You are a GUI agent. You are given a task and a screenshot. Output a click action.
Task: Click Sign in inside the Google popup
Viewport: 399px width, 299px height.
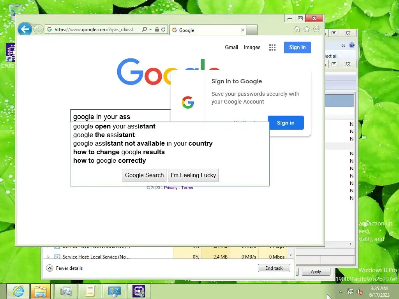pyautogui.click(x=286, y=123)
